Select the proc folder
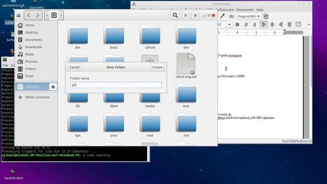Image resolution: width=327 pixels, height=184 pixels. (114, 125)
